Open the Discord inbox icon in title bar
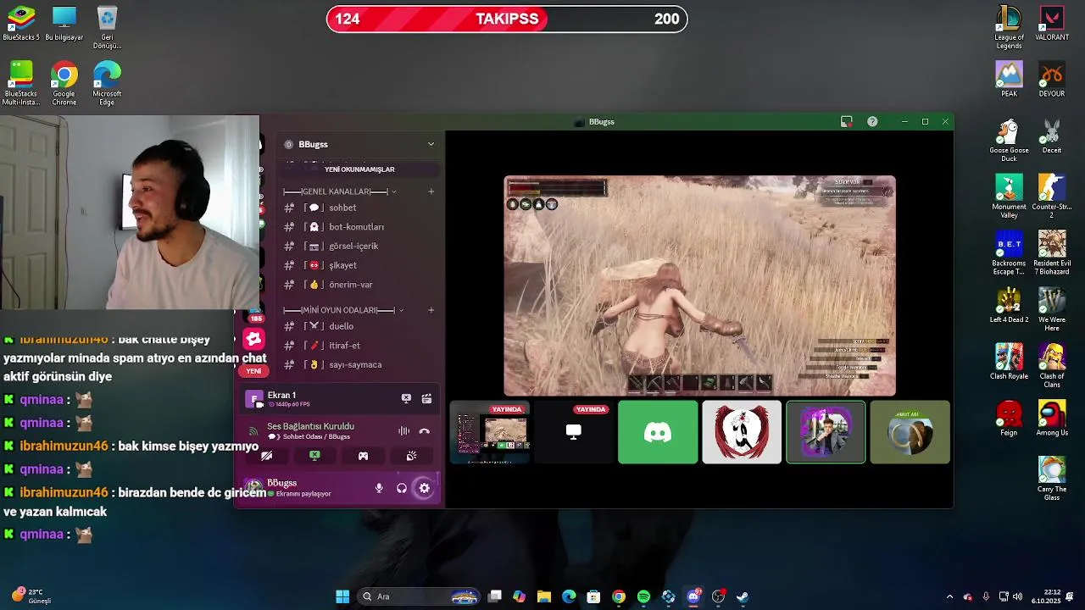The image size is (1085, 610). coord(846,122)
